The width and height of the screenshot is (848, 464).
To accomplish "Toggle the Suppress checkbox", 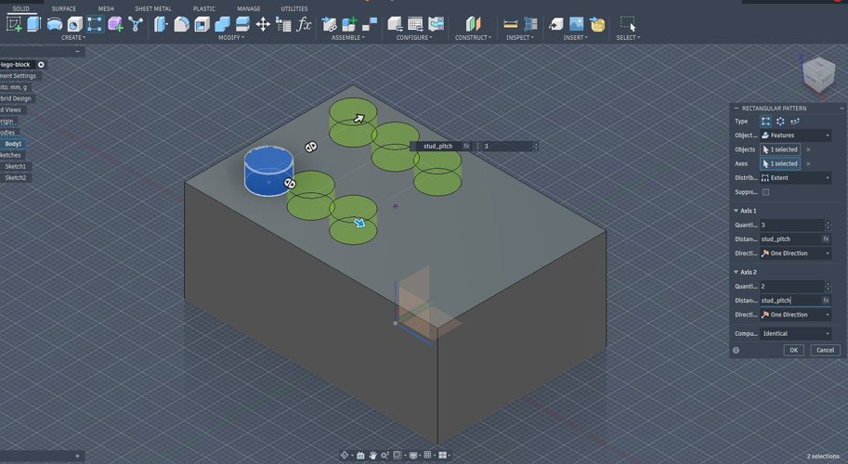I will click(x=765, y=192).
